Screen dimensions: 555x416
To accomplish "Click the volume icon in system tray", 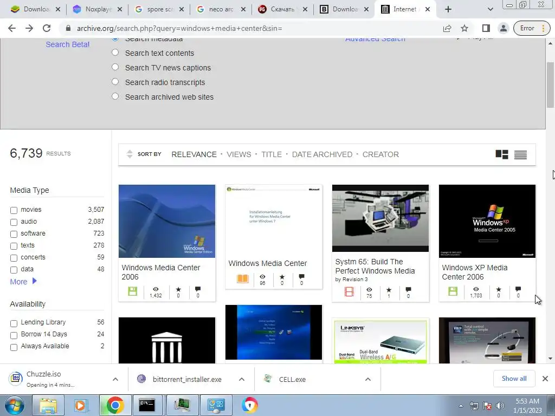I will point(500,406).
